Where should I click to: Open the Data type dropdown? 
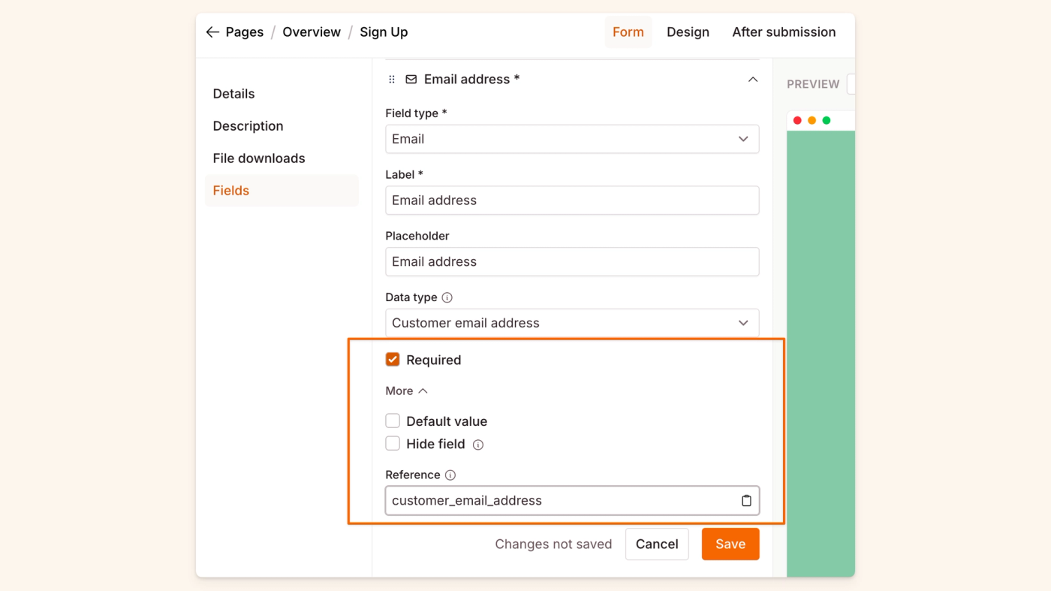coord(572,323)
